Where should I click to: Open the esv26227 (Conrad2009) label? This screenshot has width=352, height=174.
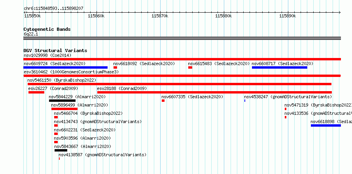(x=53, y=88)
